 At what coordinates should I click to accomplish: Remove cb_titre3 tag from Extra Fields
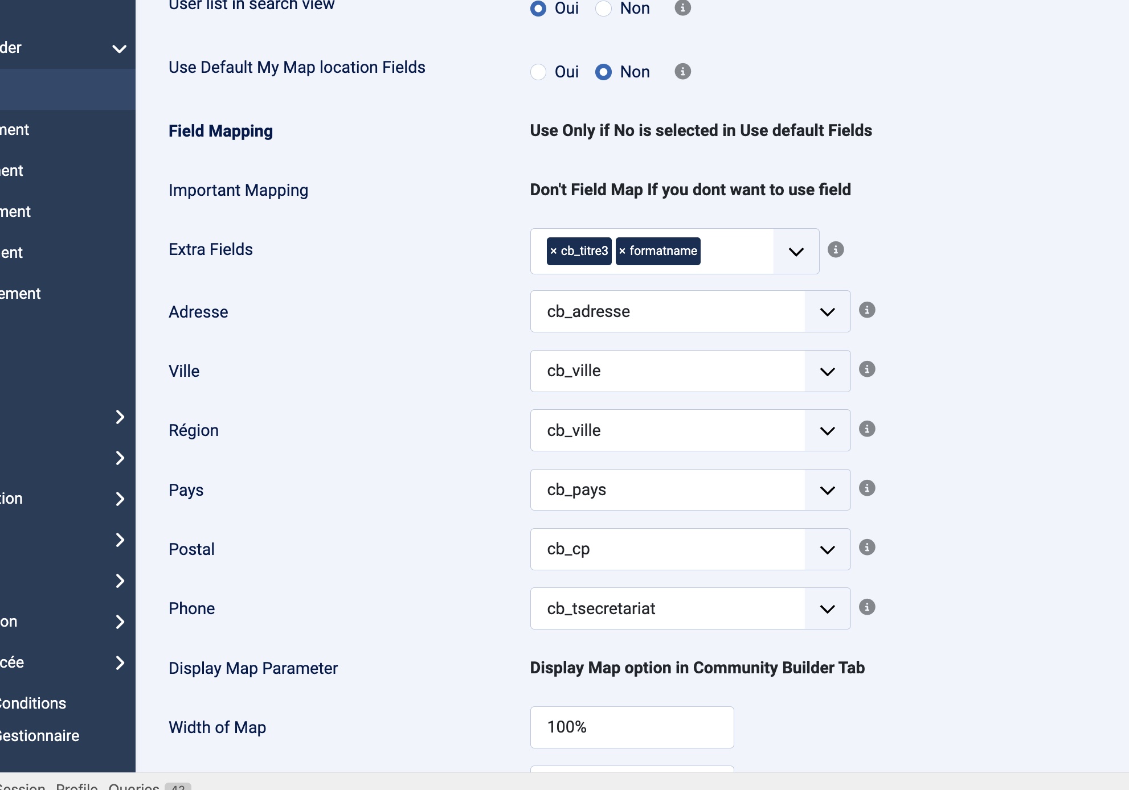553,251
